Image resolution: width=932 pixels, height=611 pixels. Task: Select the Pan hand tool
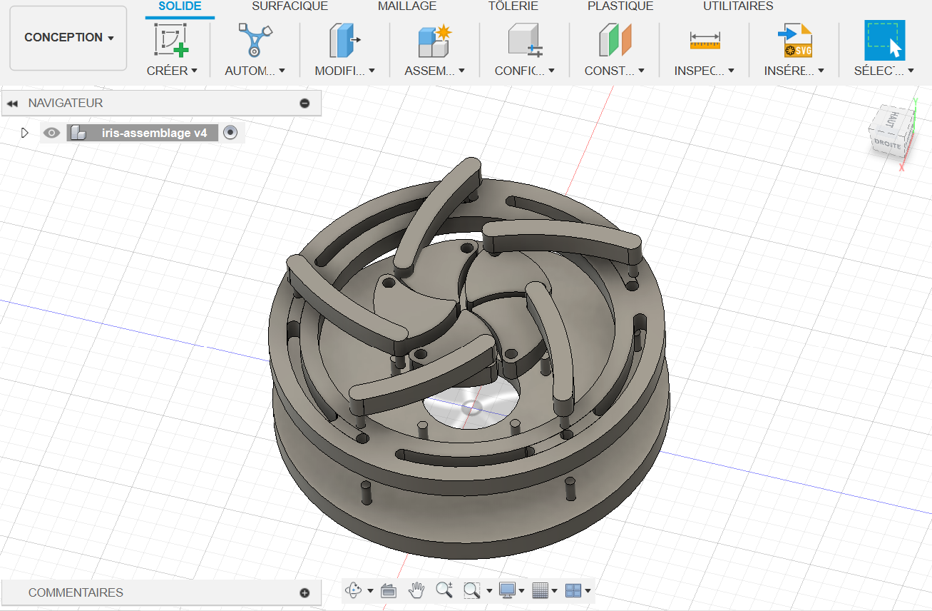click(416, 590)
